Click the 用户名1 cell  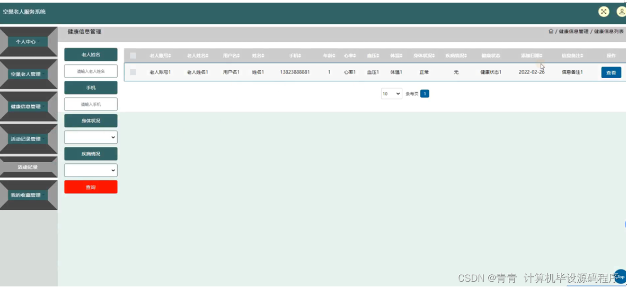[x=231, y=72]
